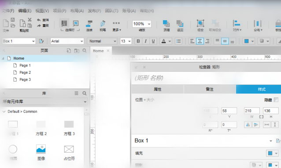Toggle Italic text formatting
Screen dimensions: 281x168
point(146,41)
